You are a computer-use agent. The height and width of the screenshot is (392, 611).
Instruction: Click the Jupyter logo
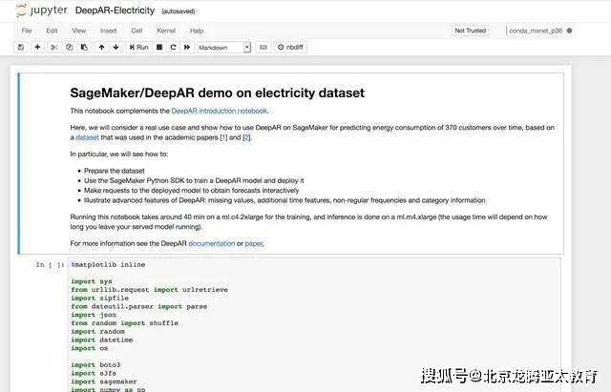click(x=42, y=10)
